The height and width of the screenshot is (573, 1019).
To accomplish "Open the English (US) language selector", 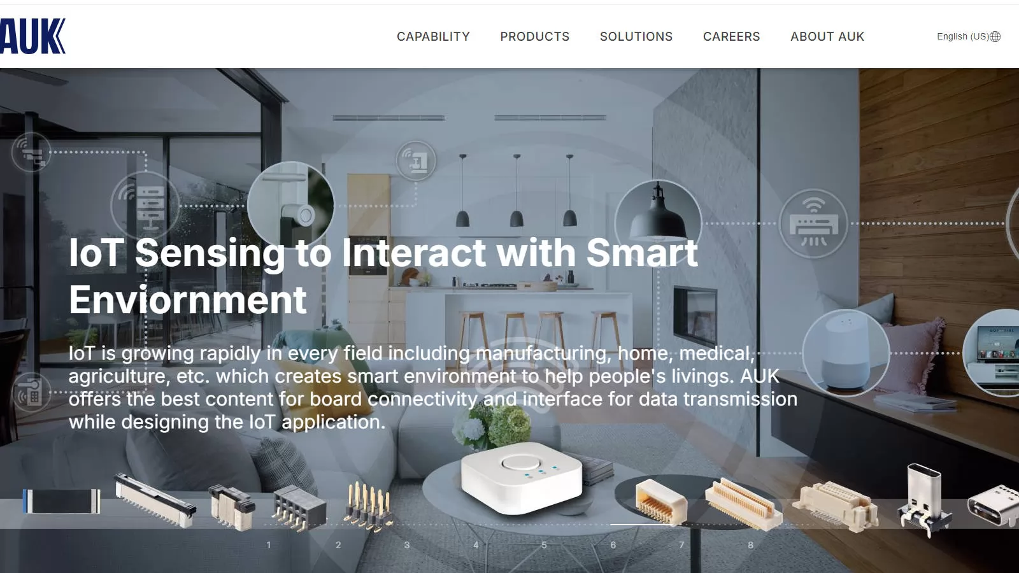I will (x=968, y=36).
